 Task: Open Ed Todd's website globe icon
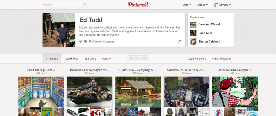(81, 41)
